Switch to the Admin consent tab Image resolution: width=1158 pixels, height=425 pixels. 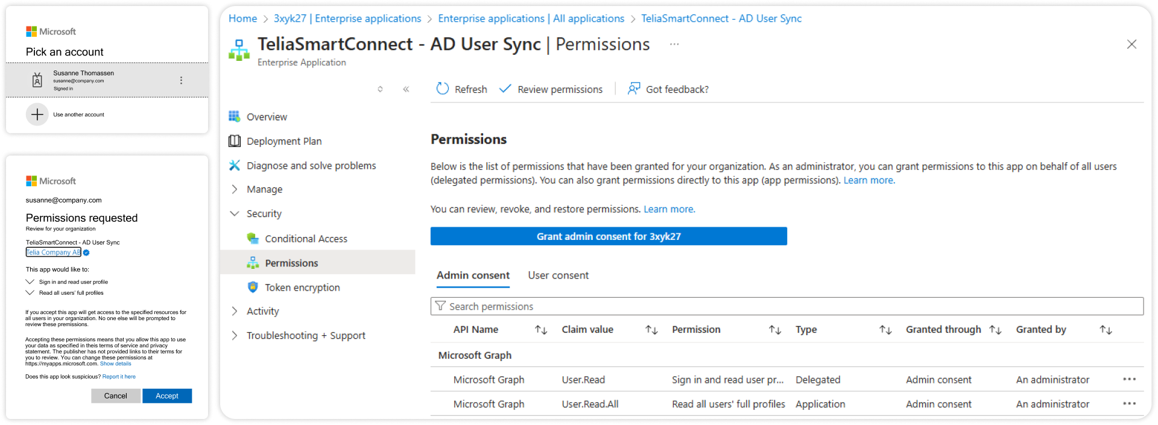pyautogui.click(x=473, y=275)
